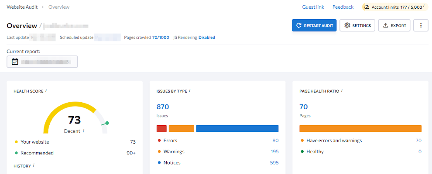Click the Overview breadcrumb item

59,7
